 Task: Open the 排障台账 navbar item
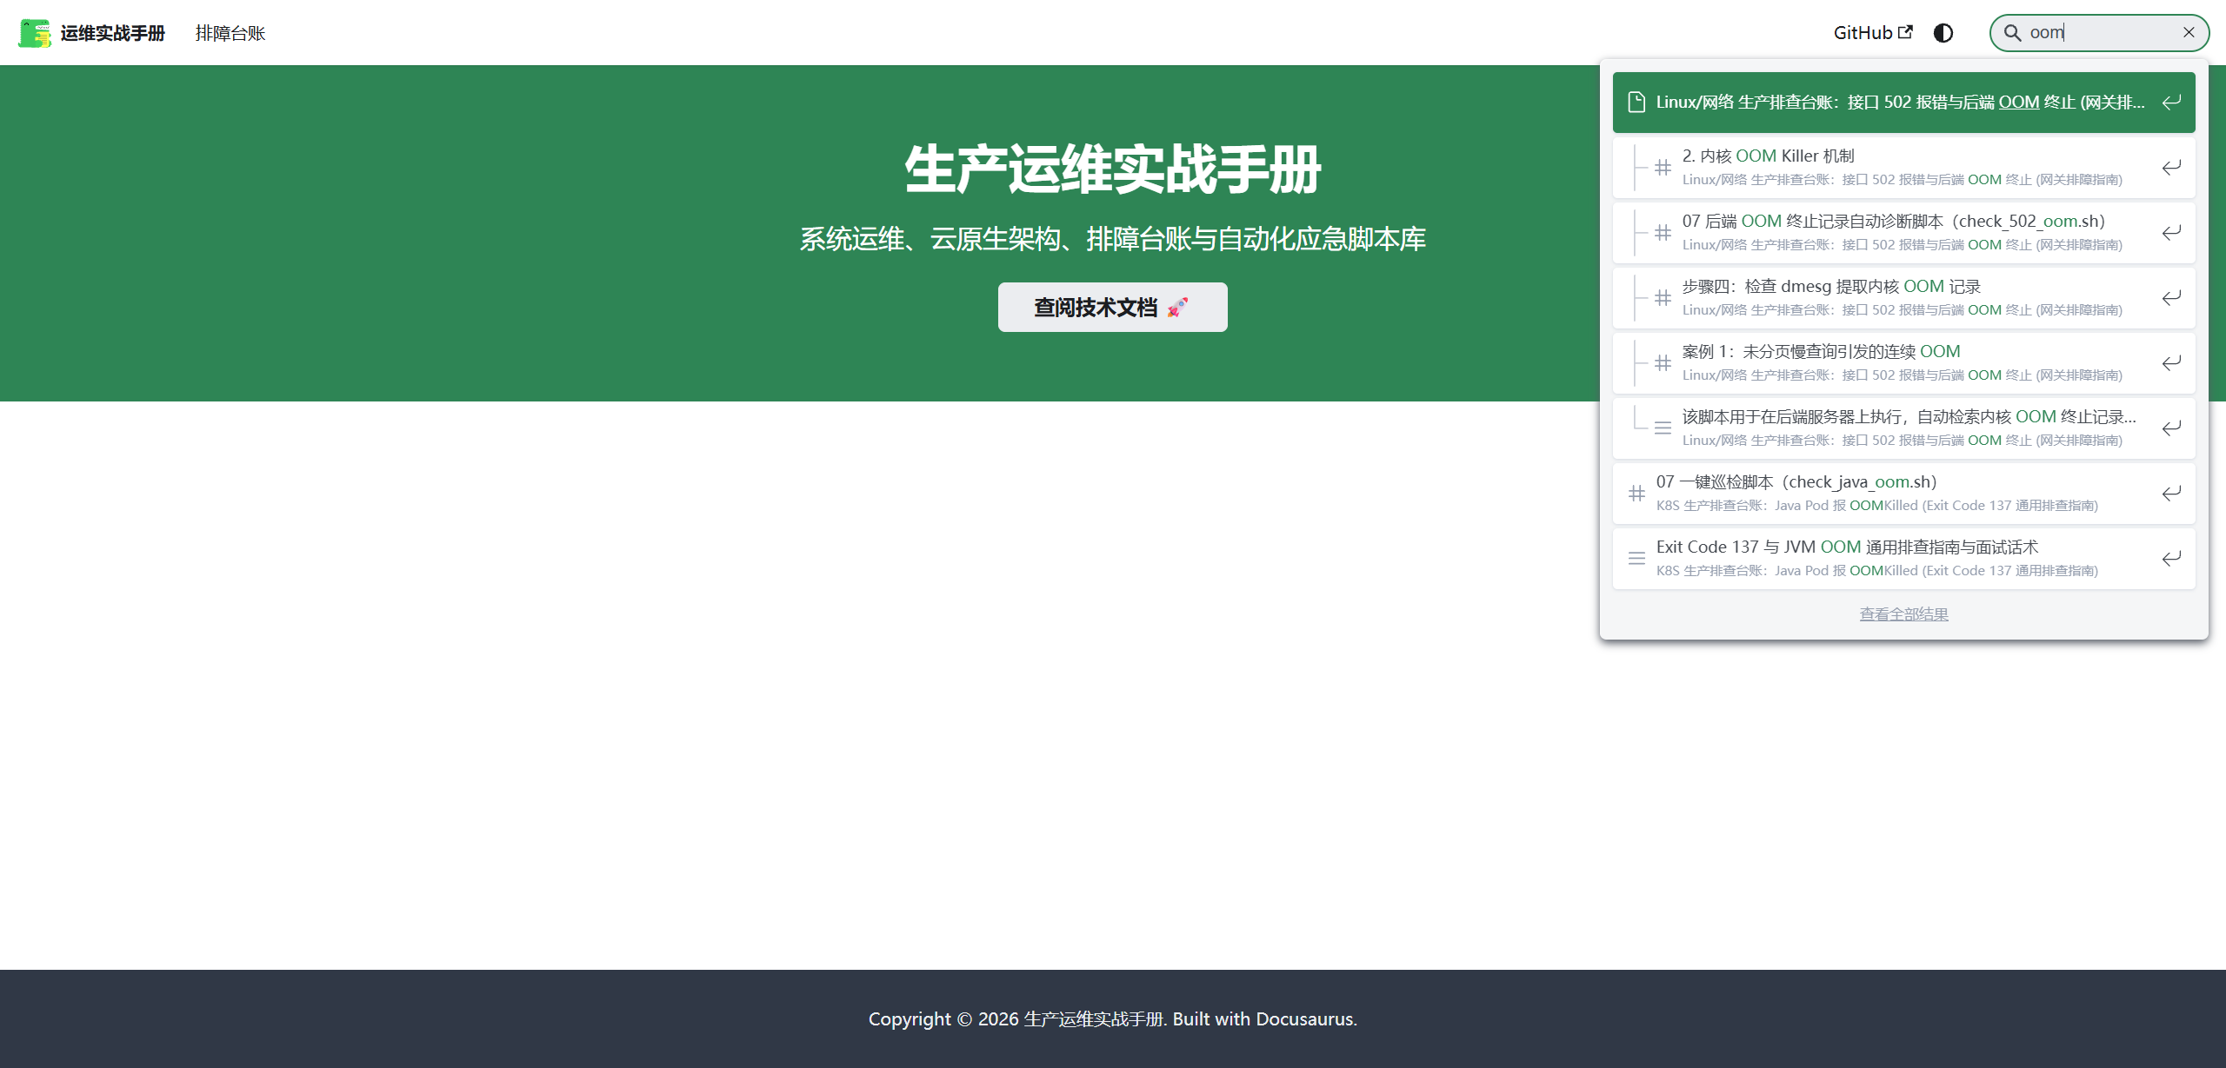point(230,33)
